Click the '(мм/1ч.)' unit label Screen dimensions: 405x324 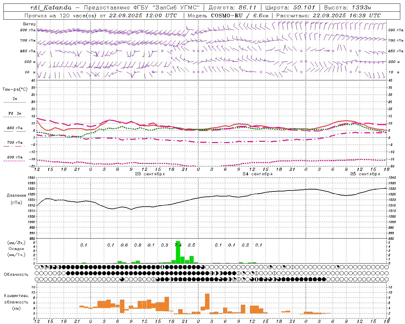(x=16, y=255)
